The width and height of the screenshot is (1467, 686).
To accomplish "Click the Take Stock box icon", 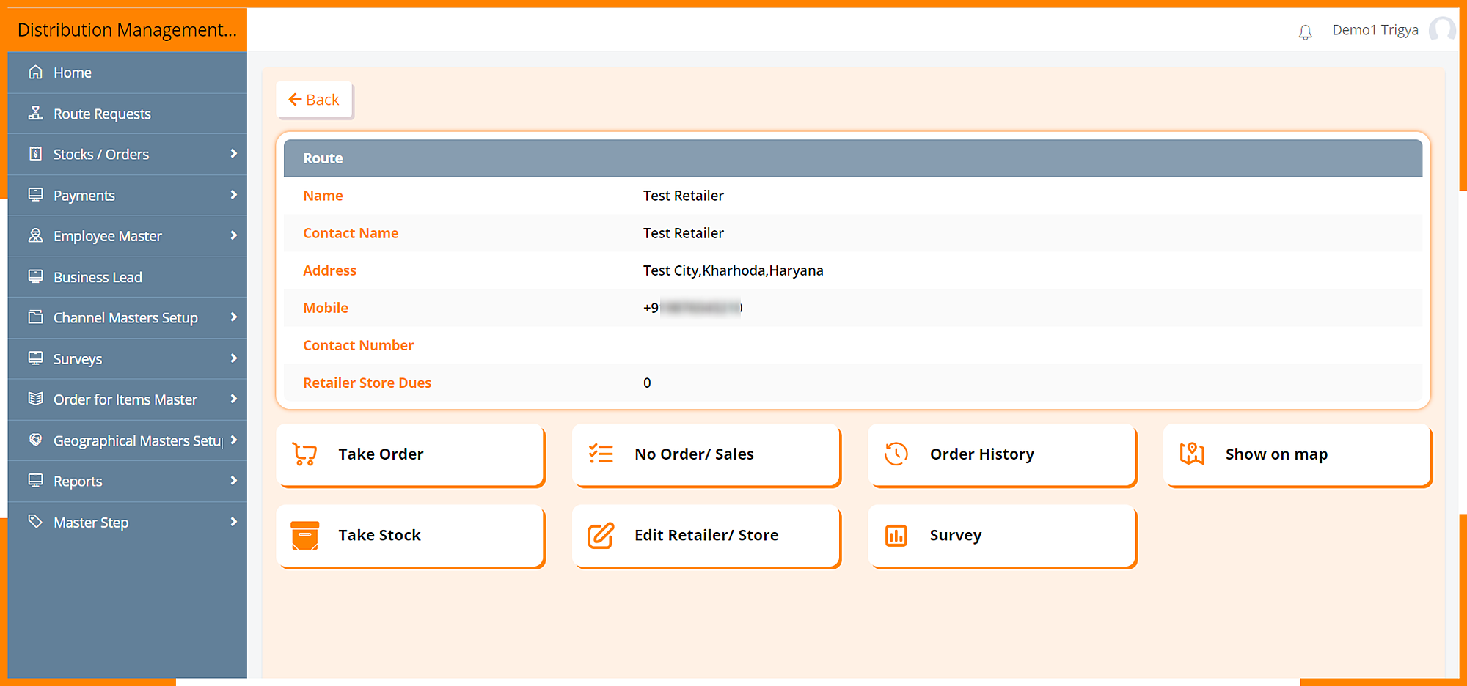I will (304, 535).
